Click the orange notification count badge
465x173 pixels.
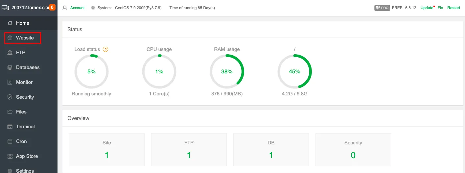[52, 7]
